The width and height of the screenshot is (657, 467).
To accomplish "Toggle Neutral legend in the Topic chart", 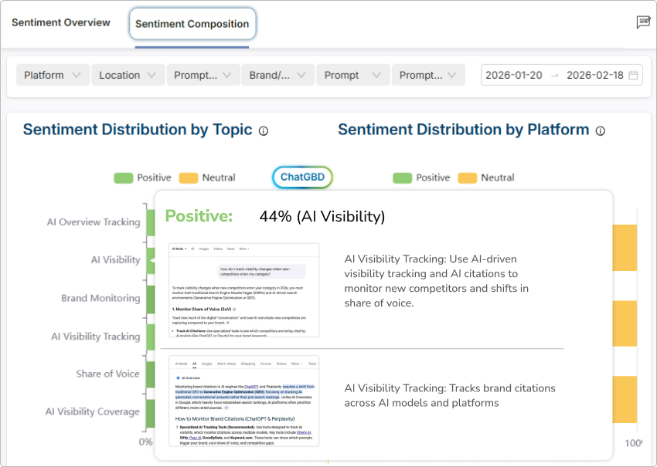I will 207,178.
